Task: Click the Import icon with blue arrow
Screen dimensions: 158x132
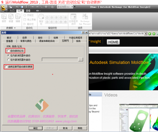Action: 22,7
